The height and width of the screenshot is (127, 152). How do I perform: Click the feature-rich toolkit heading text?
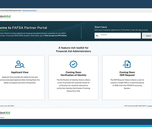click(x=73, y=49)
